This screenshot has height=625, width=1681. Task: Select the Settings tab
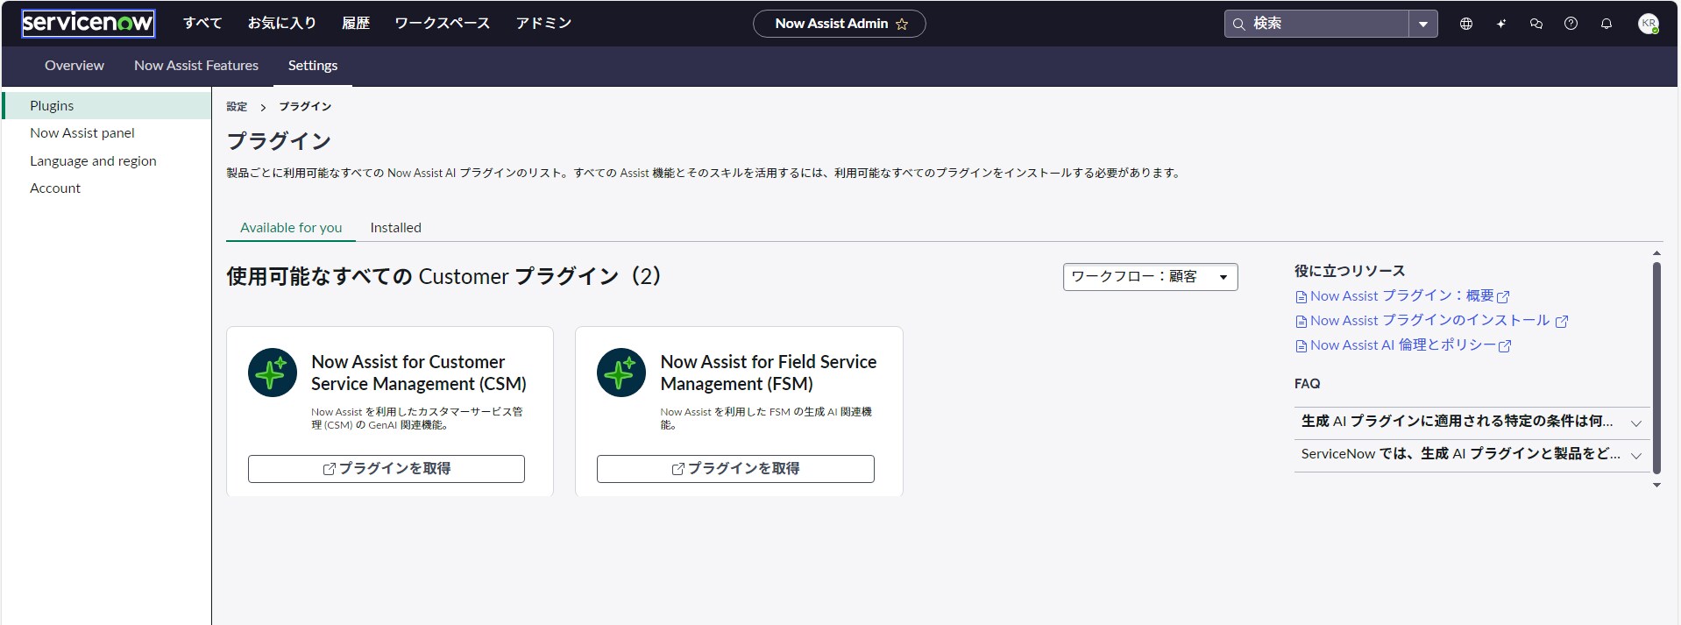(313, 66)
